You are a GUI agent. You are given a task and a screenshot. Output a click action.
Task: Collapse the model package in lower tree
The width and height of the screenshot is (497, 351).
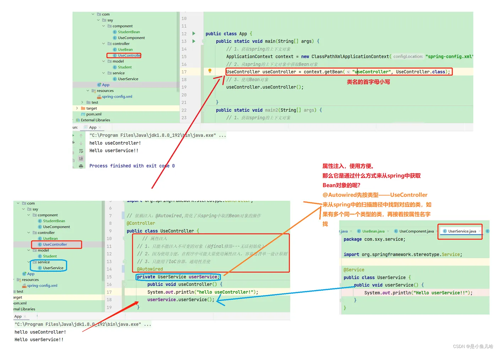coord(29,250)
